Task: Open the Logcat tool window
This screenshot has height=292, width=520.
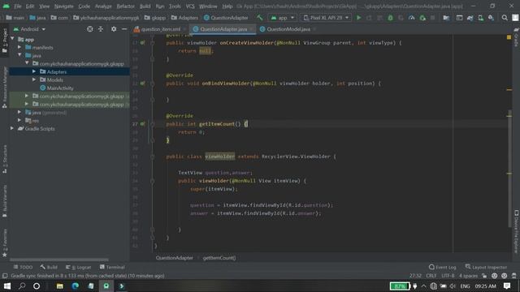Action: pos(78,267)
